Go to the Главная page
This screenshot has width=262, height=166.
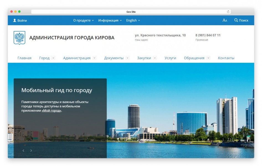pyautogui.click(x=24, y=58)
